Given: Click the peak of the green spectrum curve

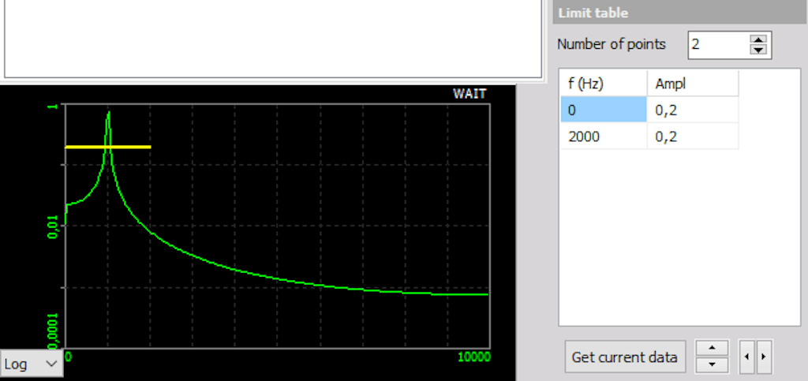Looking at the screenshot, I should (108, 113).
